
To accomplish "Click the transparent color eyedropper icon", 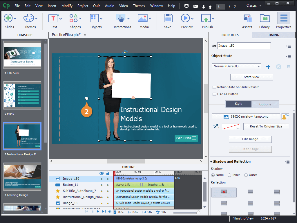I will click(x=216, y=127).
